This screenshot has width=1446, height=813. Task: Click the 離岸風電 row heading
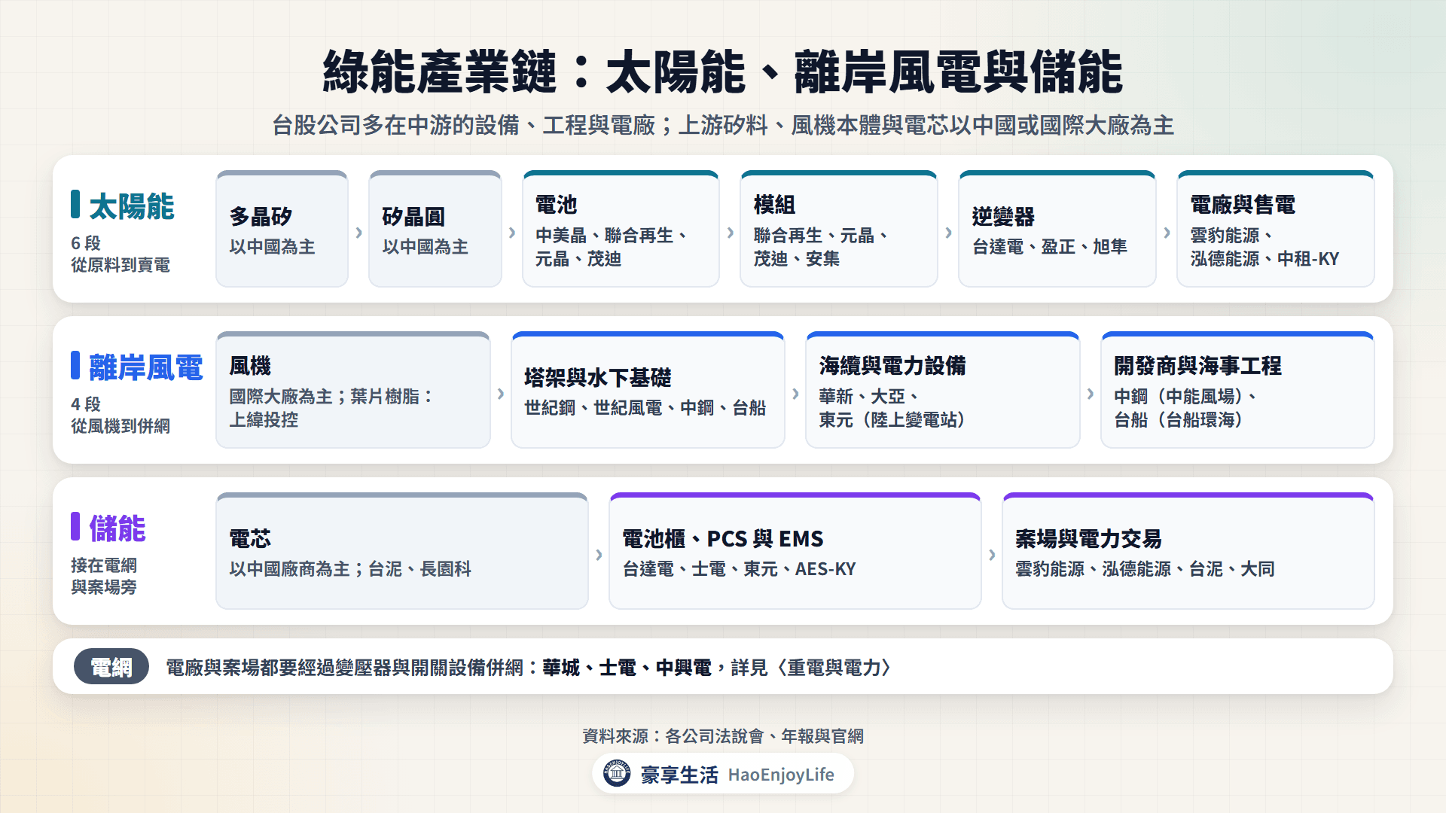click(146, 367)
